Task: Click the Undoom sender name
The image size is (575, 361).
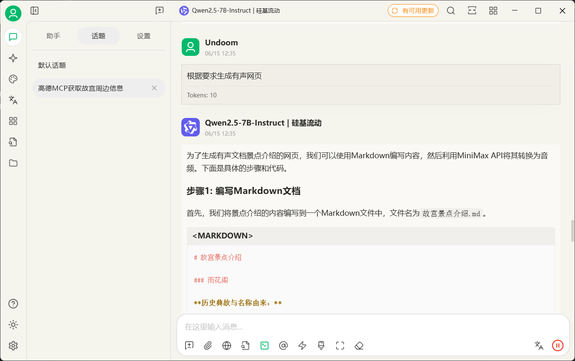Action: pos(222,42)
